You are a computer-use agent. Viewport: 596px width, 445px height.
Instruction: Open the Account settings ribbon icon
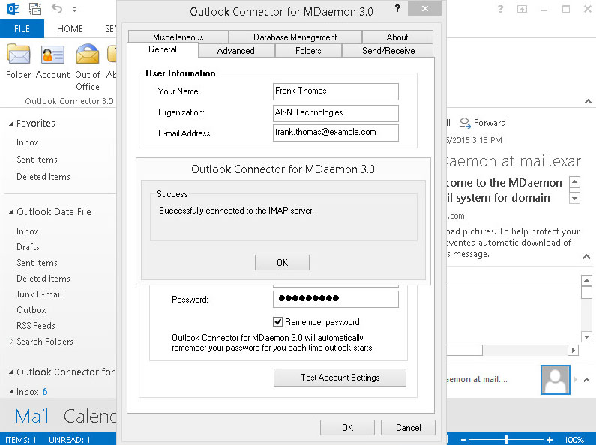[52, 55]
